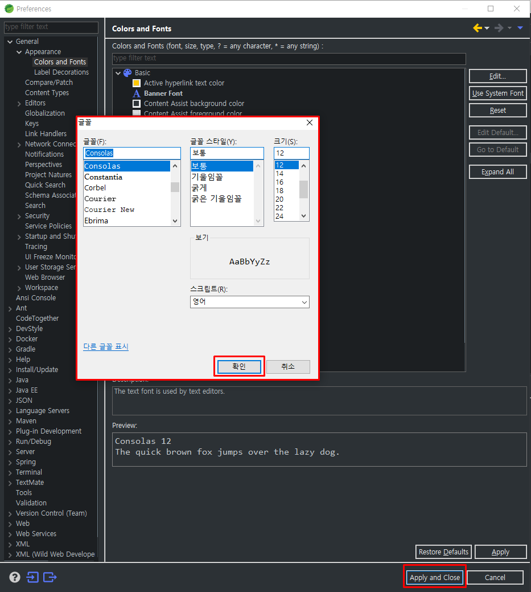Expand the Spring preferences node
Image resolution: width=531 pixels, height=592 pixels.
[x=10, y=463]
